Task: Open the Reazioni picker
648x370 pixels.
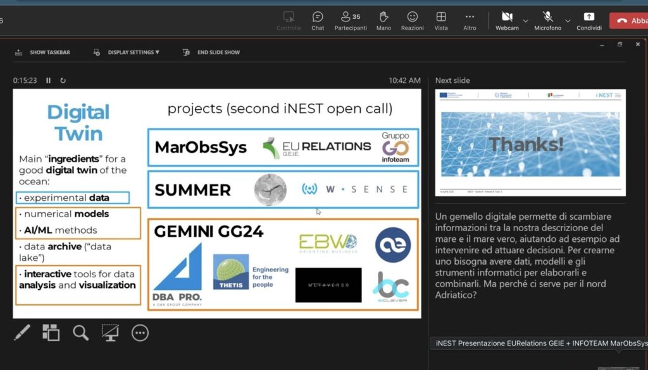Action: pyautogui.click(x=412, y=21)
